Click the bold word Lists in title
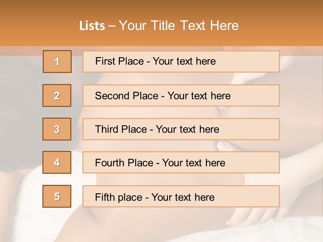 pyautogui.click(x=92, y=26)
